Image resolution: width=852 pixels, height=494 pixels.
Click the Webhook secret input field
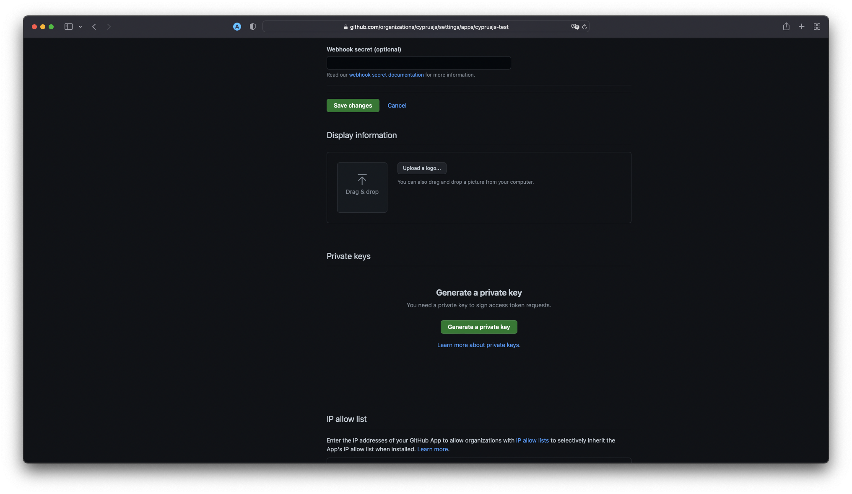(418, 62)
